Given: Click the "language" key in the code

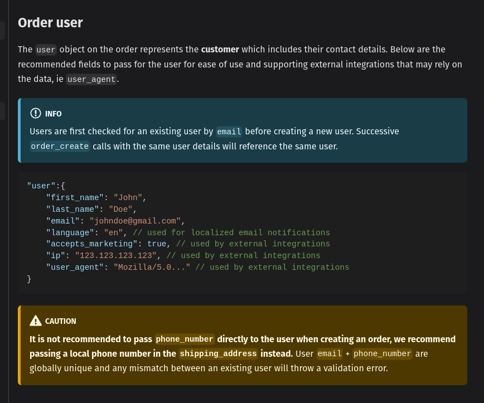Looking at the screenshot, I should tap(70, 232).
